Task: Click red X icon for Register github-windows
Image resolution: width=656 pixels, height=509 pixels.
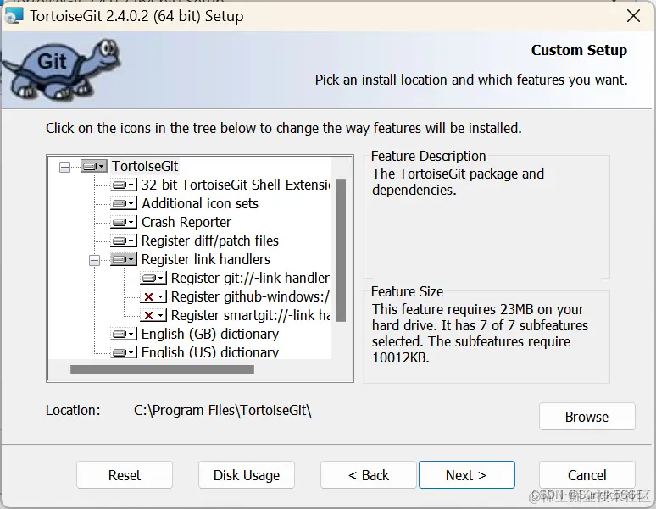Action: (153, 296)
